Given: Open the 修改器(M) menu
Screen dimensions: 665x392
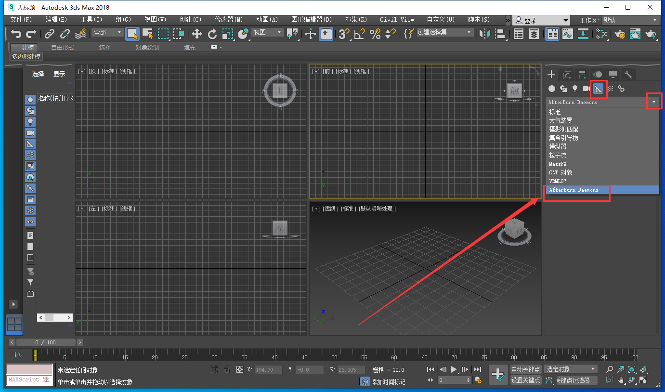Looking at the screenshot, I should pyautogui.click(x=229, y=20).
